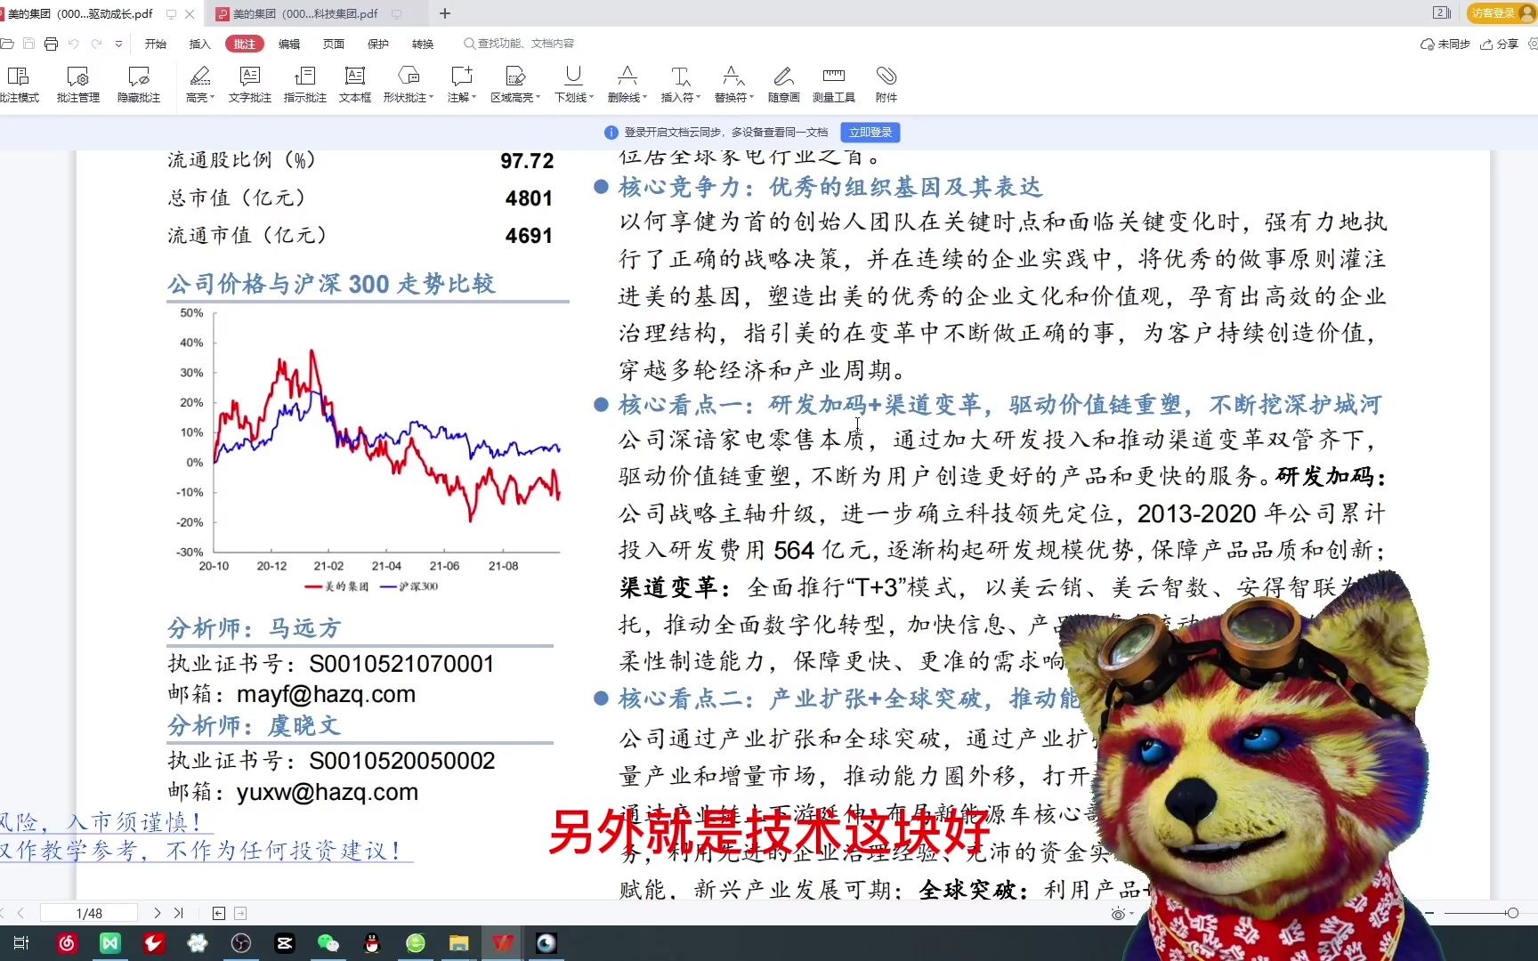
Task: Click the active 批注 tab
Action: click(x=245, y=44)
